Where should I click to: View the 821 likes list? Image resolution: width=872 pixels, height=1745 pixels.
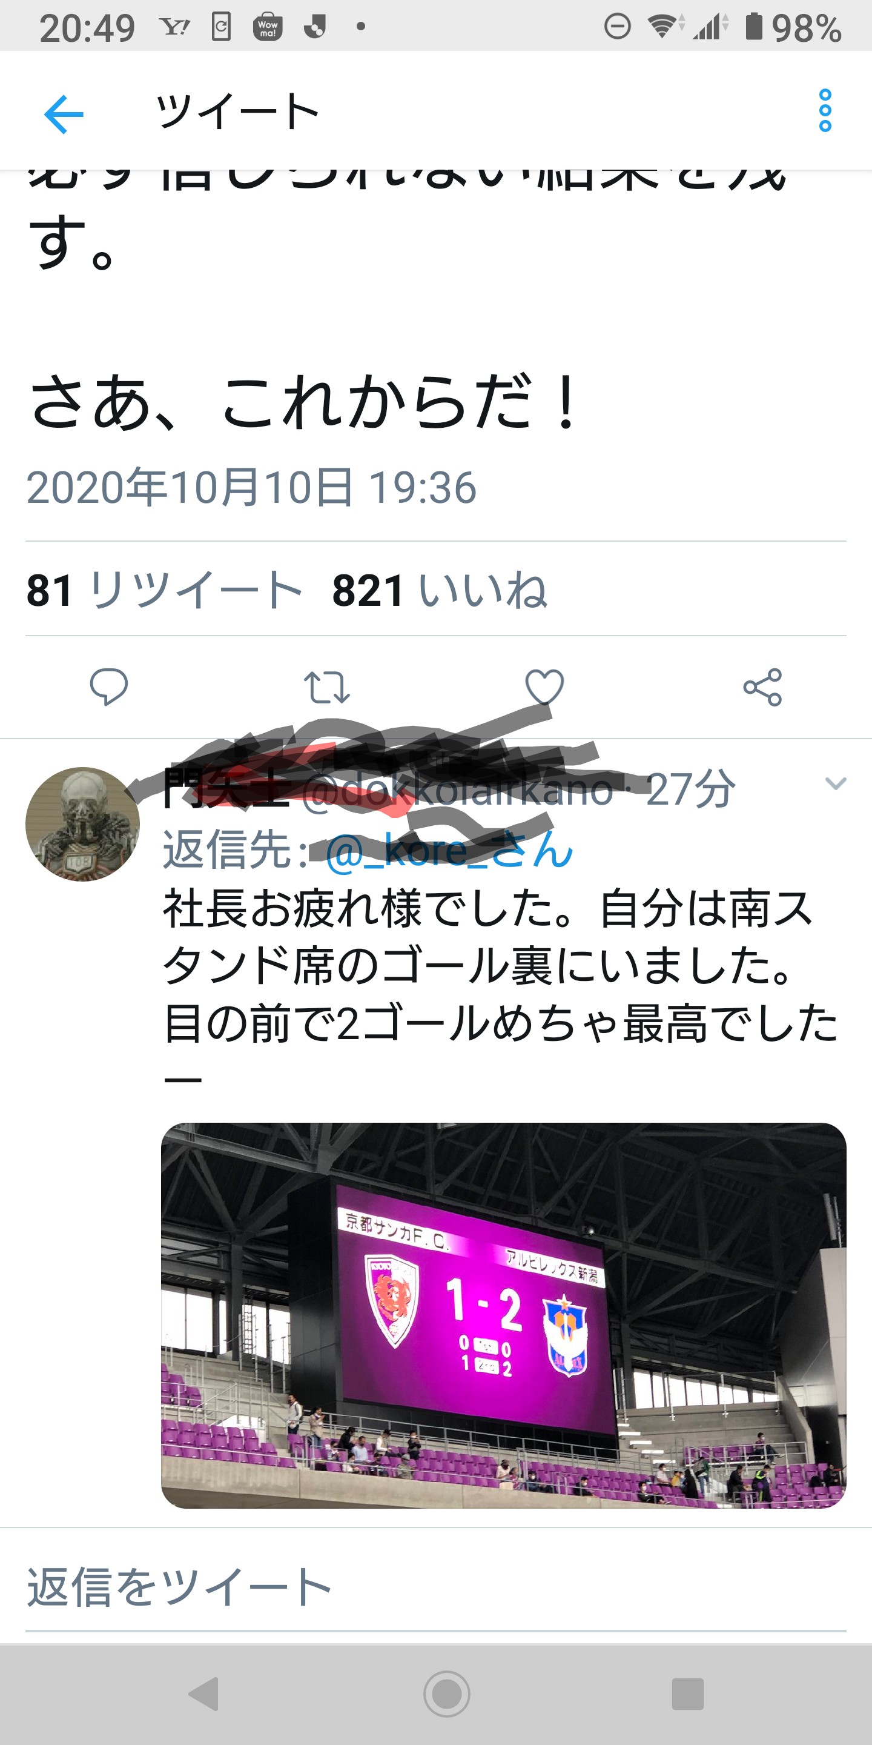point(438,590)
